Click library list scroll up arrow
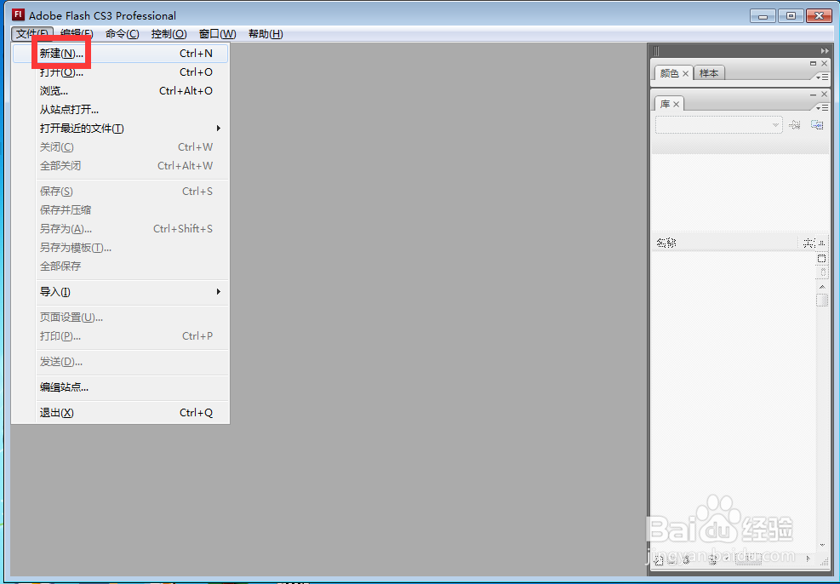 pyautogui.click(x=822, y=287)
